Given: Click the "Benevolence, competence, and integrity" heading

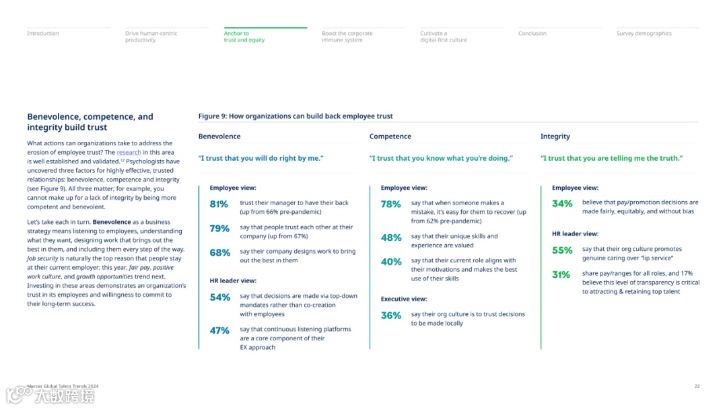Looking at the screenshot, I should click(90, 122).
